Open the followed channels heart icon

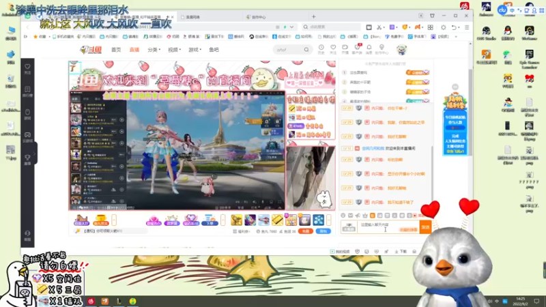coord(333,48)
